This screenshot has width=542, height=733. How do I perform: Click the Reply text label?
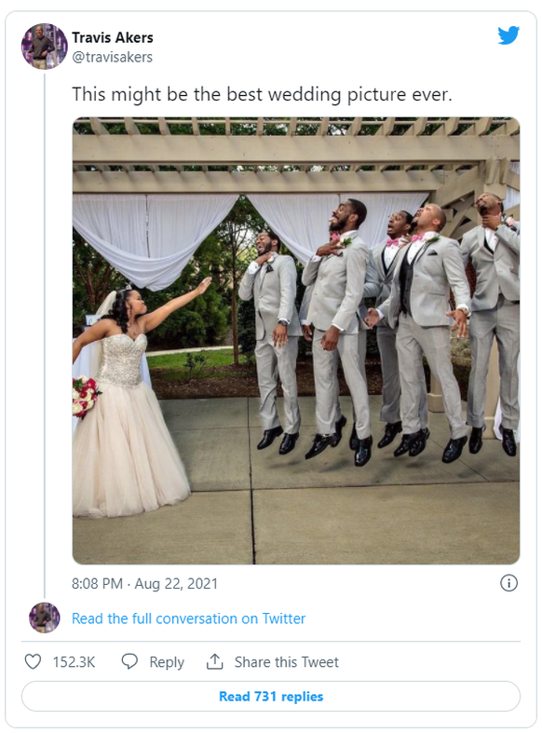pos(167,662)
